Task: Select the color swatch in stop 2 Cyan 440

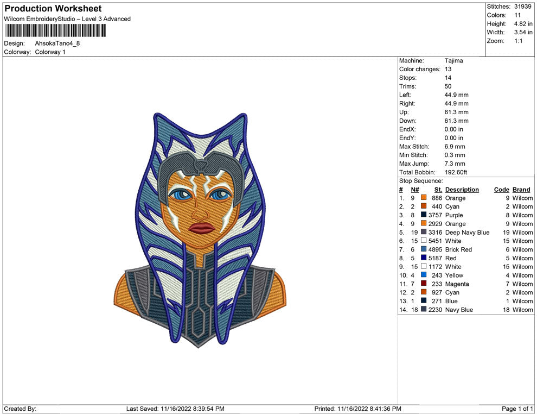Action: tap(424, 206)
